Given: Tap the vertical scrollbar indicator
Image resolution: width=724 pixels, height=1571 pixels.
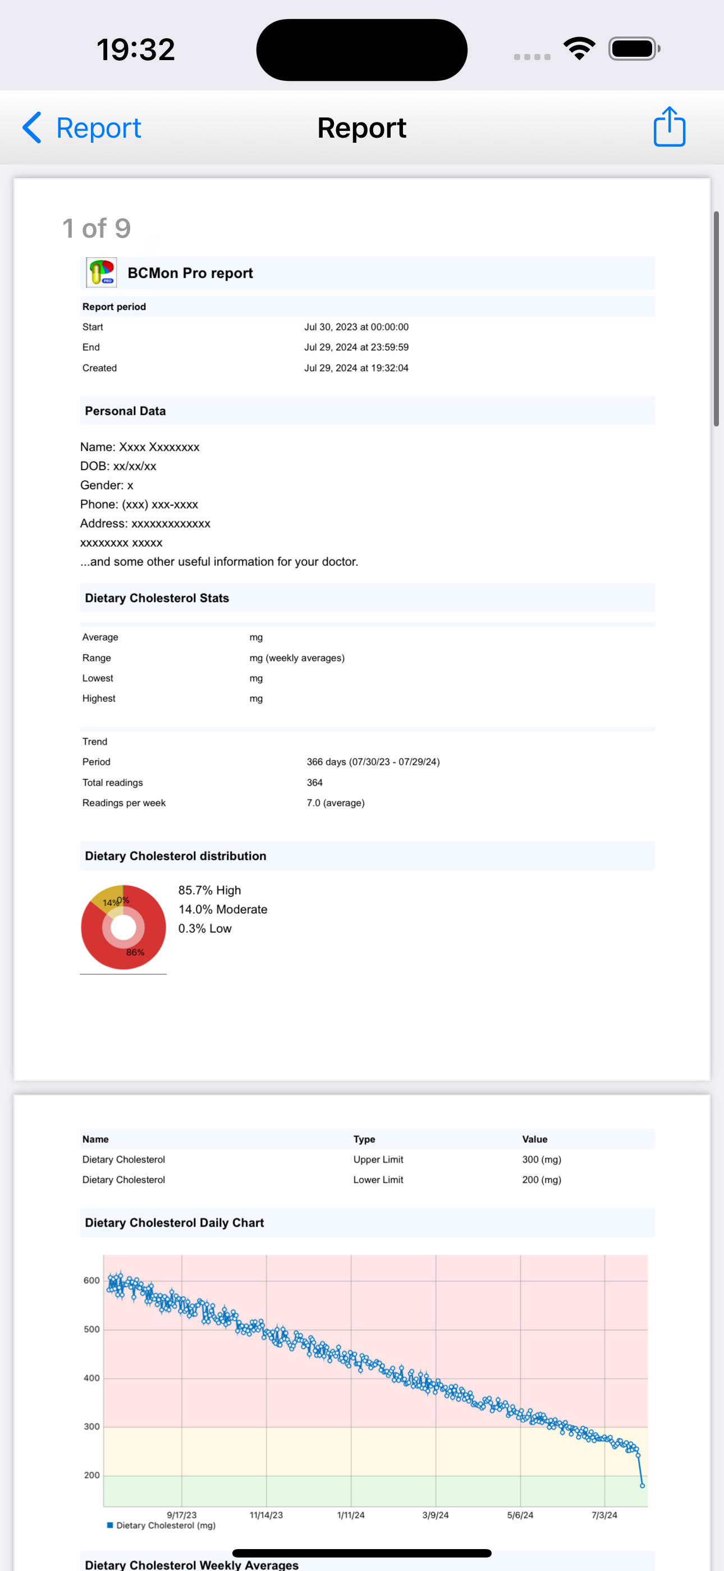Looking at the screenshot, I should 716,319.
